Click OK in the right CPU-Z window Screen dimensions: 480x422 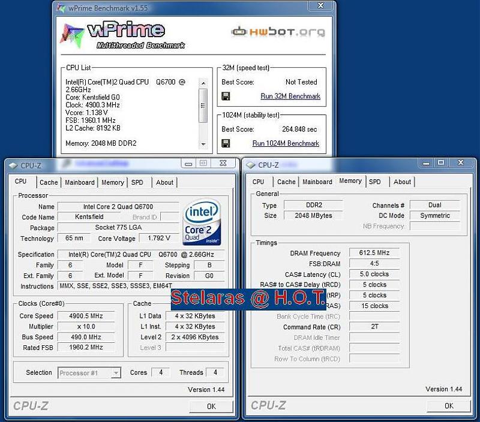click(x=449, y=406)
